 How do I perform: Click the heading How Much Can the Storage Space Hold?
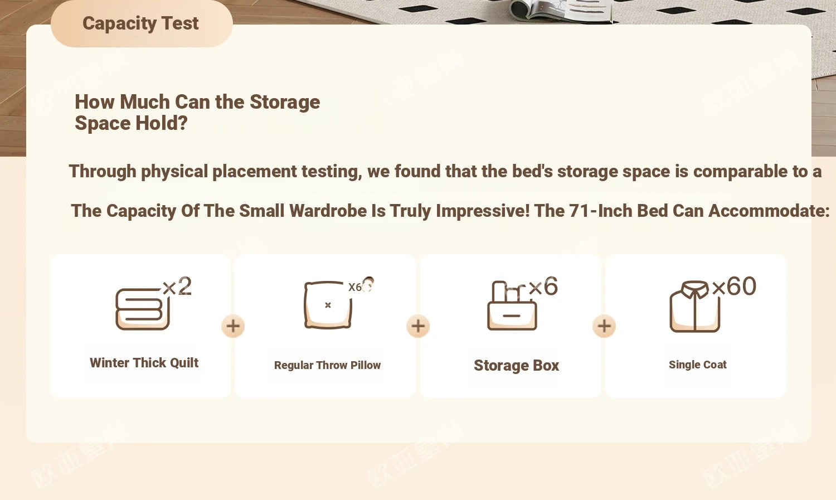[197, 113]
